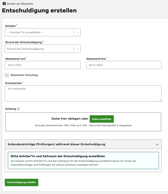Click the Kommentar field label
The image size is (168, 194).
[13, 83]
